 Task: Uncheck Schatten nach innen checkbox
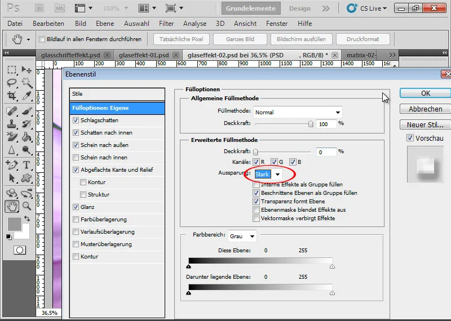click(x=76, y=132)
